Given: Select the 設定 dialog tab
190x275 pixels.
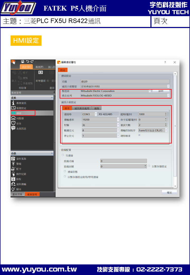Looking at the screenshot, I should pyautogui.click(x=63, y=70).
